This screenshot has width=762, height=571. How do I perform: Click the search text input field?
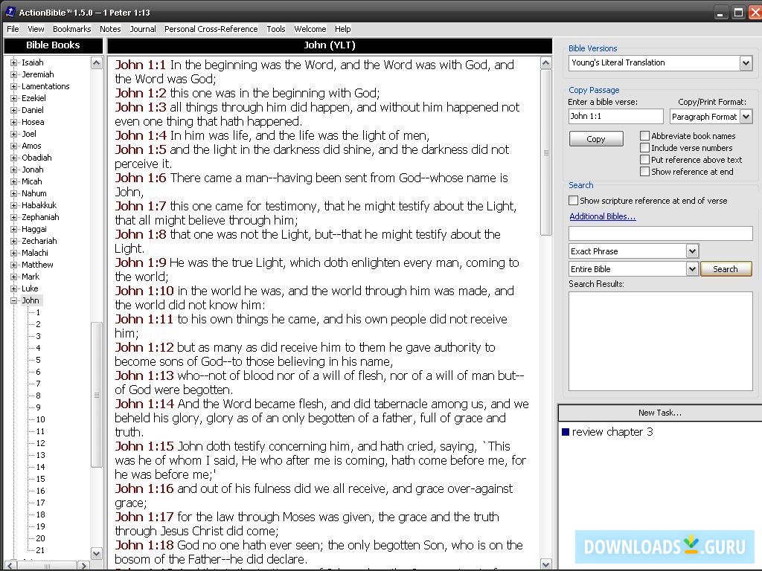tap(661, 233)
